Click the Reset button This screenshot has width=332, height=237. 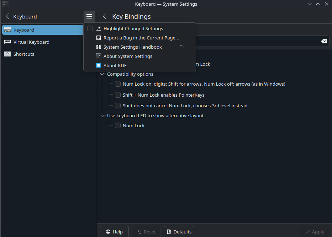[x=146, y=232]
